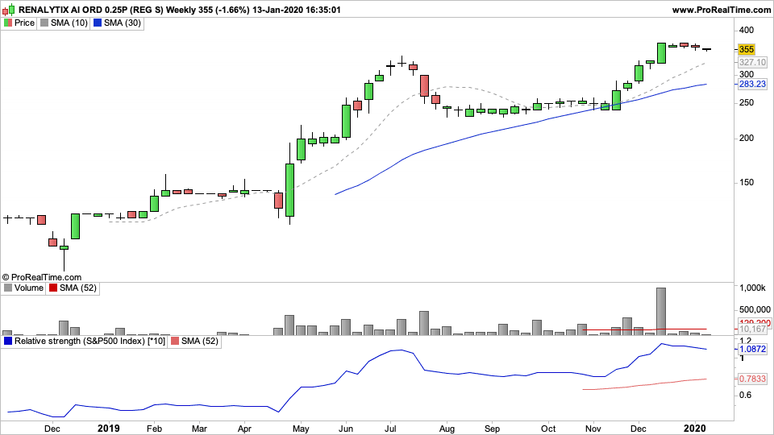The width and height of the screenshot is (774, 435).
Task: Click the Aug label on time axis
Action: pos(447,429)
